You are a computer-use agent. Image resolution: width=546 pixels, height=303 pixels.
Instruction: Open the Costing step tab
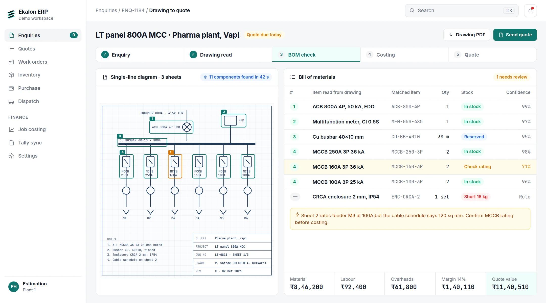[x=404, y=55]
